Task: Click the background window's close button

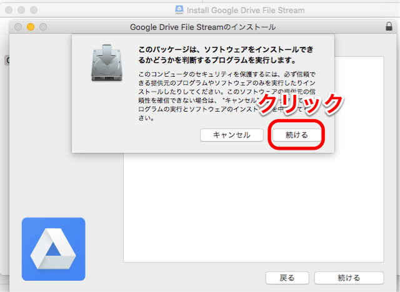Action: [8, 10]
